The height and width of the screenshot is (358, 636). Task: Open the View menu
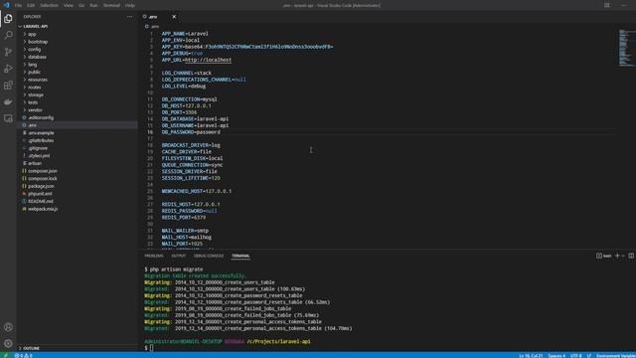[69, 5]
